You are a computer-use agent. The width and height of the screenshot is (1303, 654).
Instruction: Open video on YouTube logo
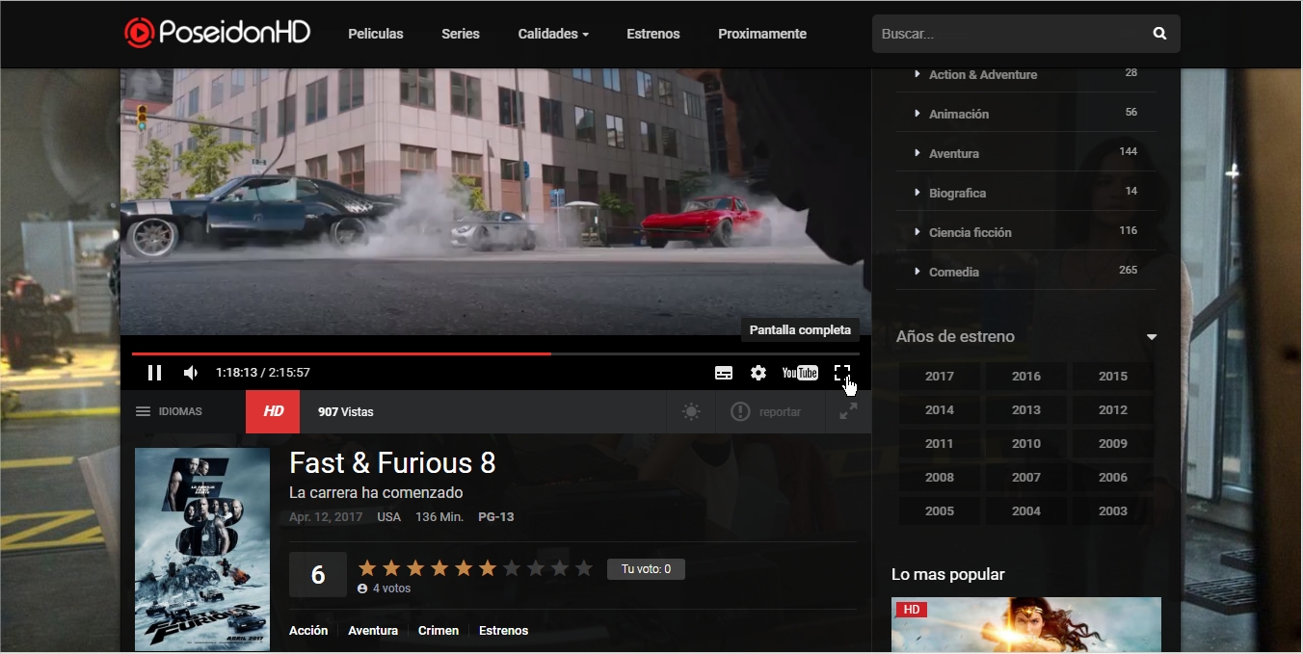pos(800,373)
